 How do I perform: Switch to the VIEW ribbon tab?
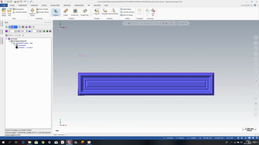point(106,5)
